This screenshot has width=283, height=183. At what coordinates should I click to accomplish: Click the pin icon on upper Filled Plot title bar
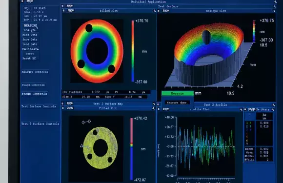tap(155, 11)
